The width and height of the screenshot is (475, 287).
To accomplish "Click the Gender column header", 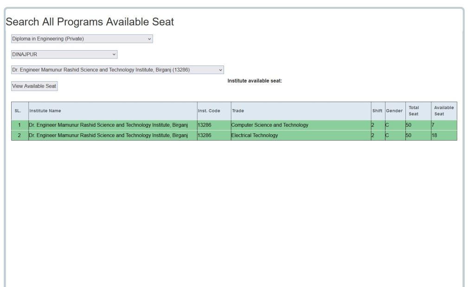I will click(x=394, y=111).
